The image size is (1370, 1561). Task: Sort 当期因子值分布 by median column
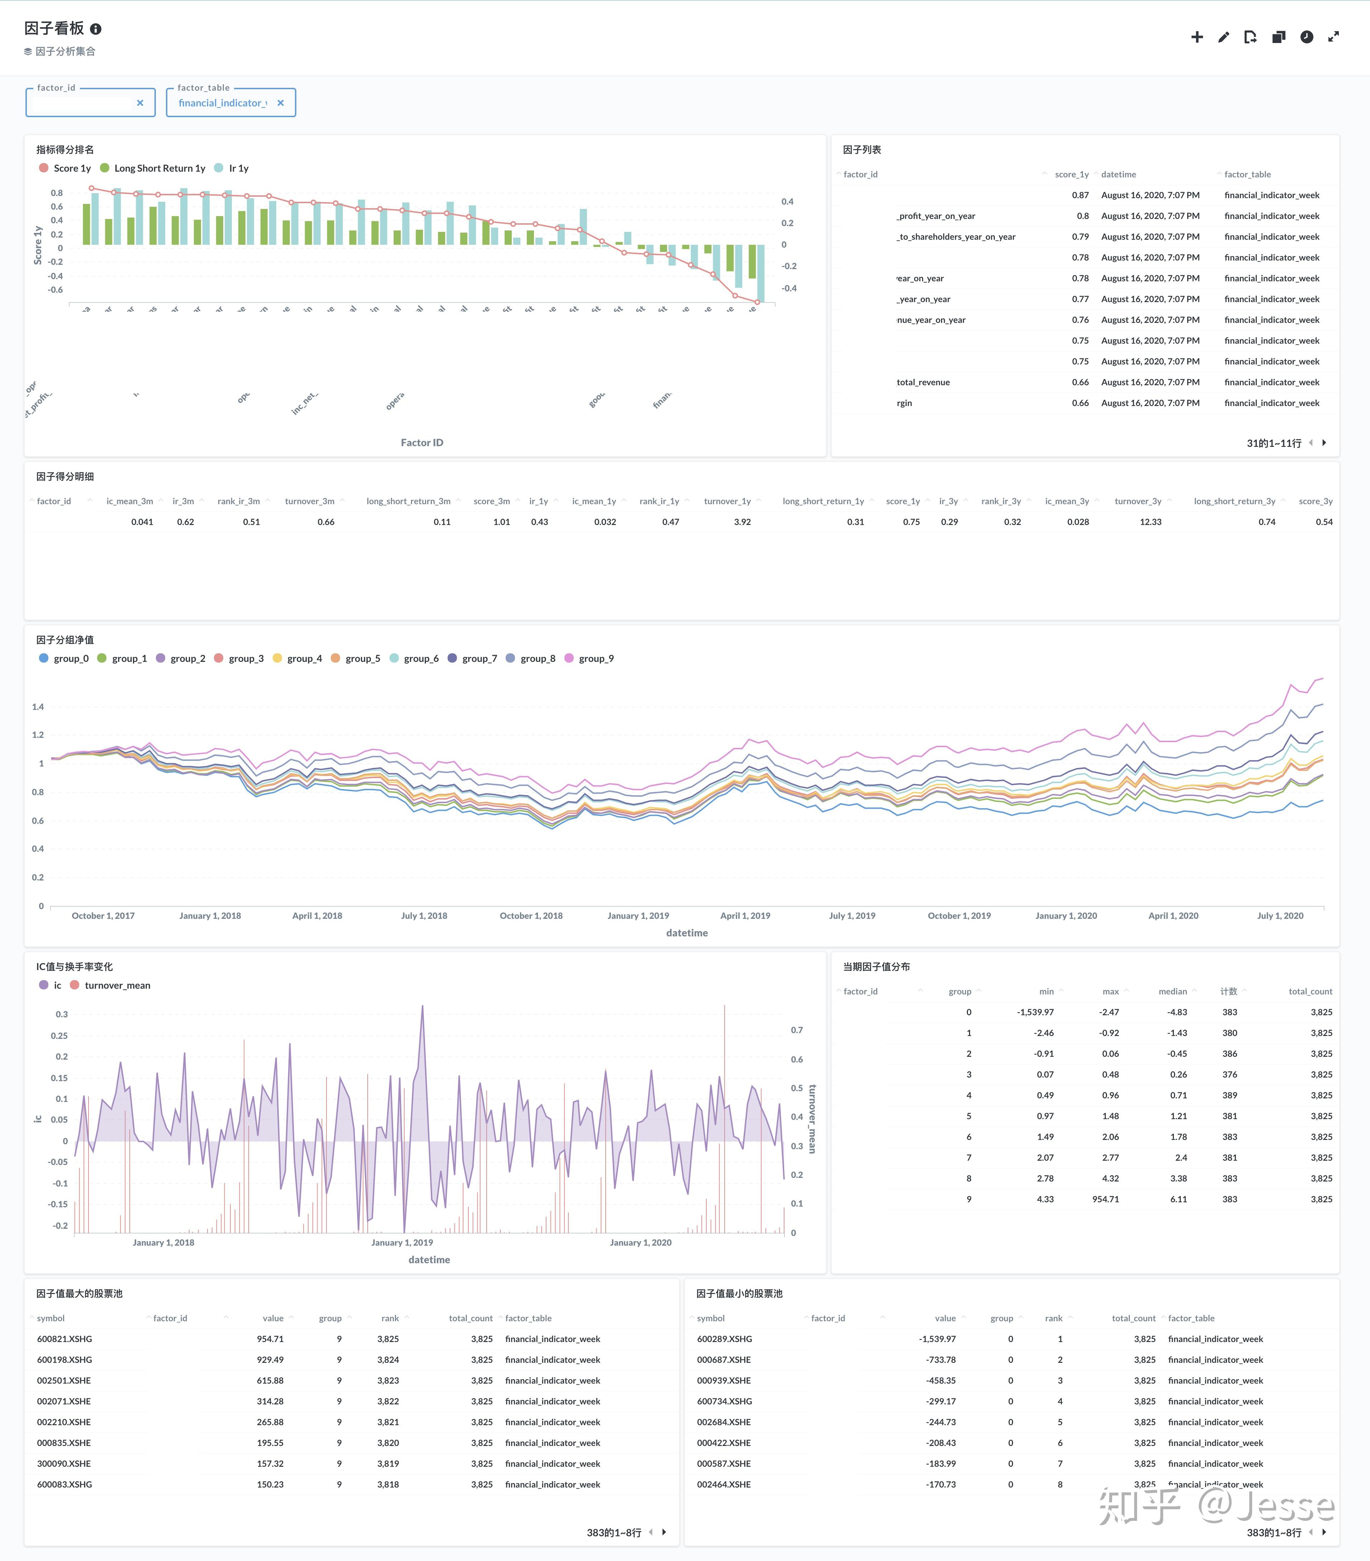[x=1172, y=991]
